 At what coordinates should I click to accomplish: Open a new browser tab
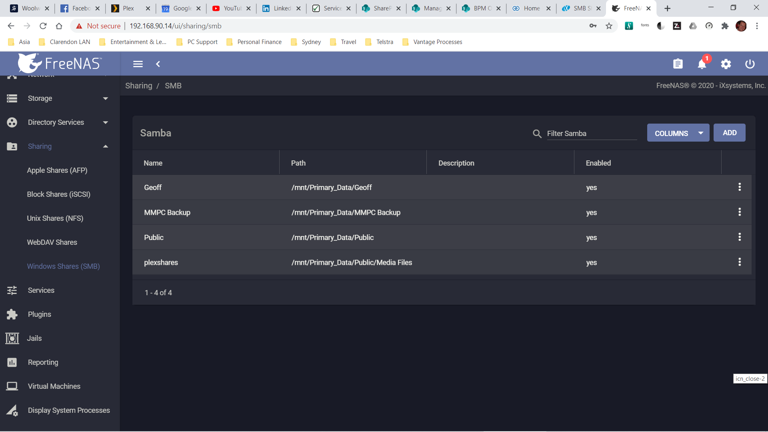tap(667, 8)
